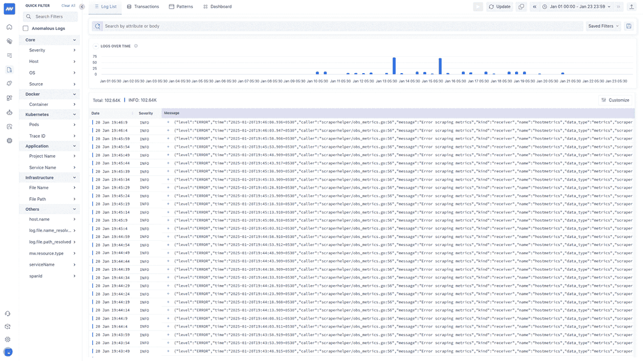This screenshot has width=643, height=361.
Task: Open the copy link icon beside Update
Action: (521, 7)
